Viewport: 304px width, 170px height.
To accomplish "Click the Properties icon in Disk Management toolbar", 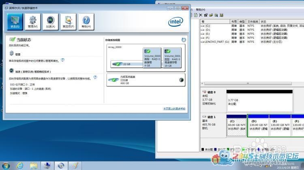I will coord(206,15).
